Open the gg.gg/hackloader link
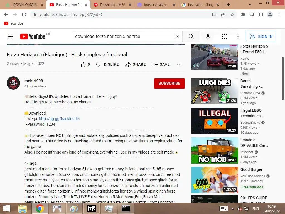Viewport: 285px width, 214px height. point(60,119)
